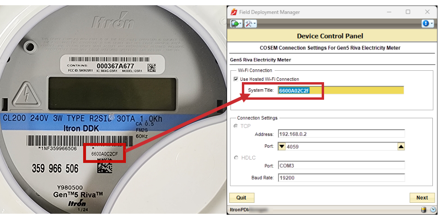Click the Device Control Panel heading
The height and width of the screenshot is (218, 440).
point(330,36)
